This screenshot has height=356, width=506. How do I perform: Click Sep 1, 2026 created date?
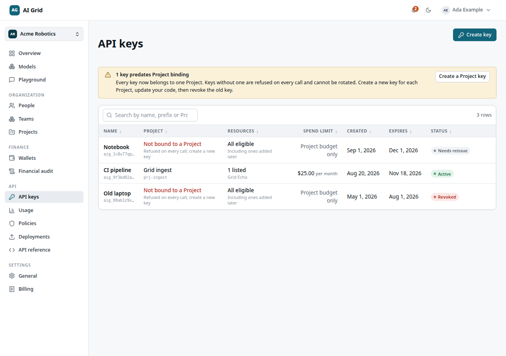click(361, 150)
